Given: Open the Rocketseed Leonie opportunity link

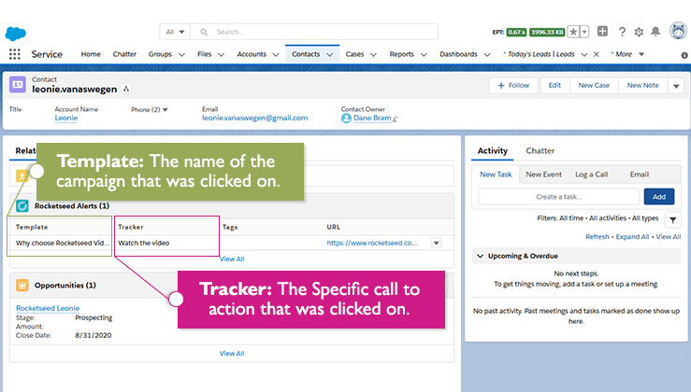Looking at the screenshot, I should point(48,308).
